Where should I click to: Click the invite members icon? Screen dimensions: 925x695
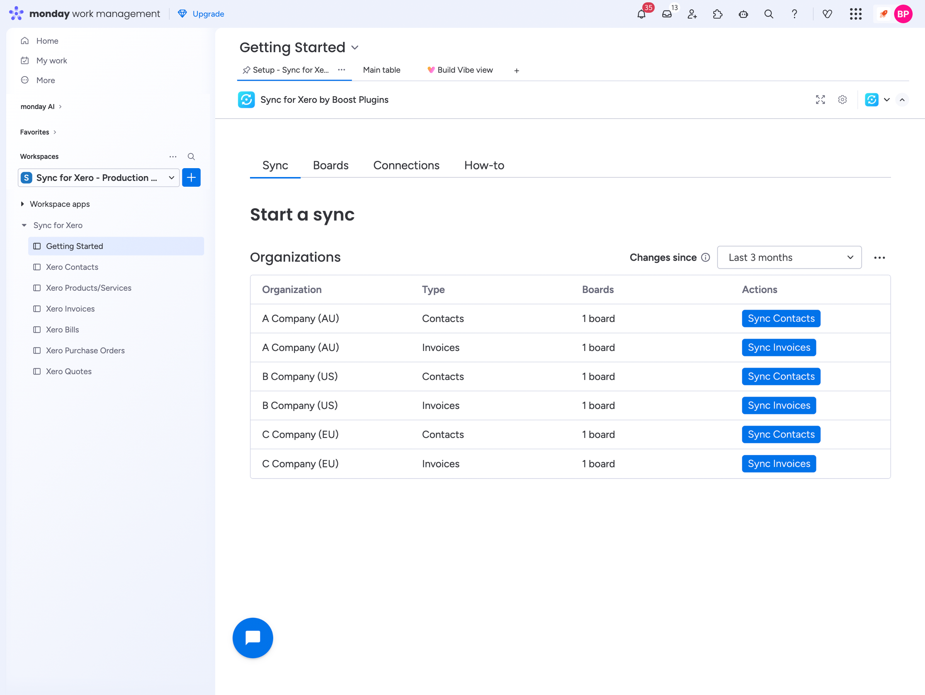coord(692,14)
